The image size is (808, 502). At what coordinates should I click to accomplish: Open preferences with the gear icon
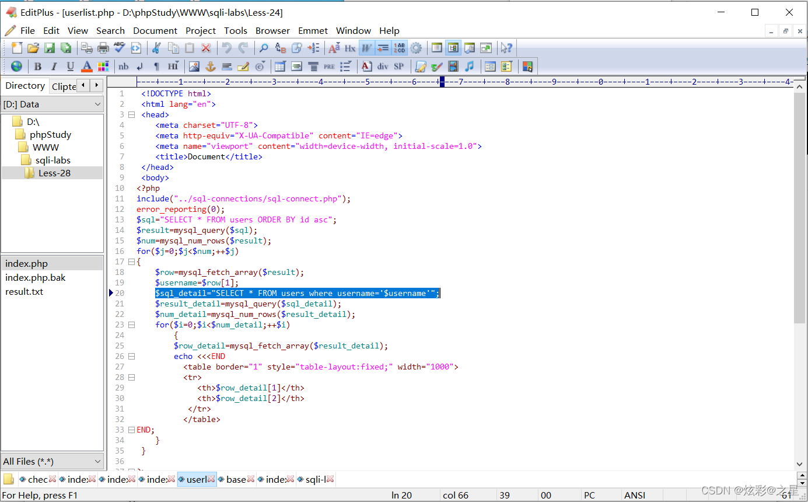point(416,48)
